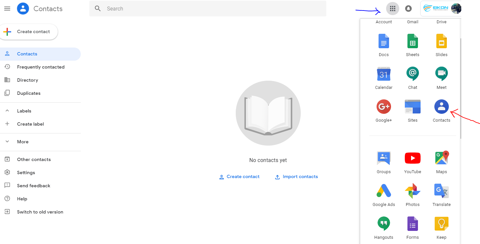
Task: Open Sites from the apps panel
Action: tap(412, 111)
